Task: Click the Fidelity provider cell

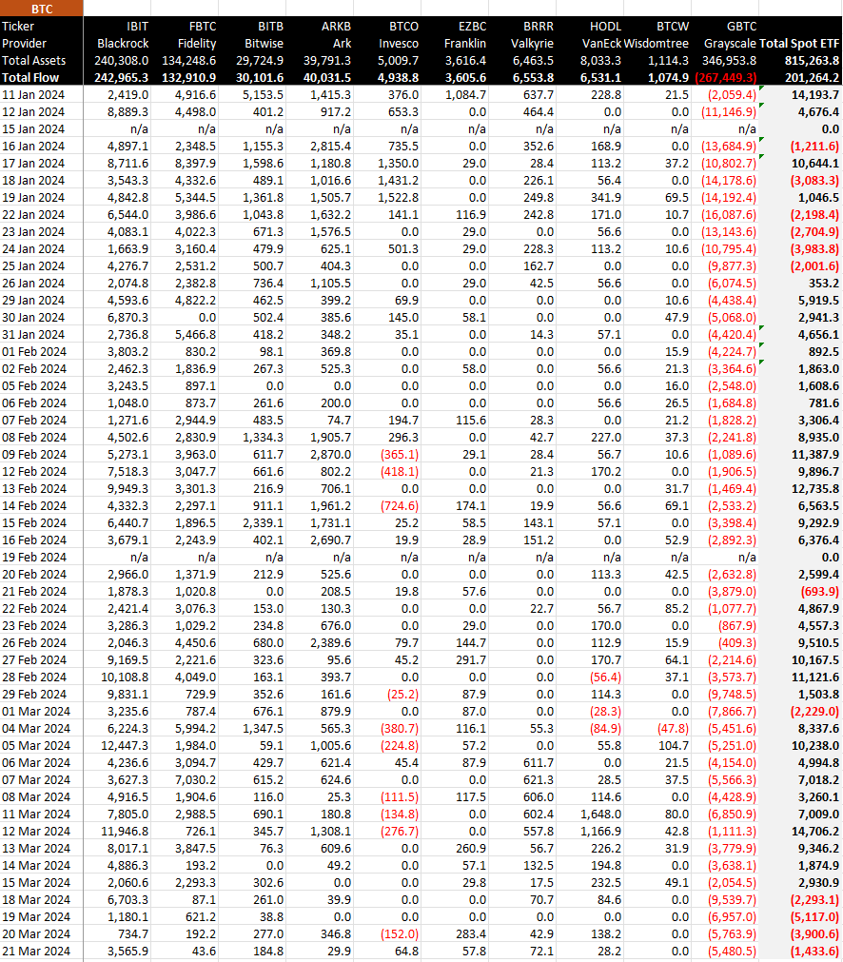Action: click(x=197, y=43)
